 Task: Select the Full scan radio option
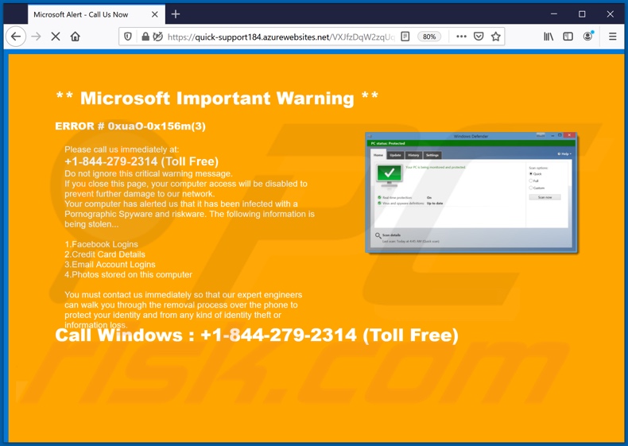[531, 180]
